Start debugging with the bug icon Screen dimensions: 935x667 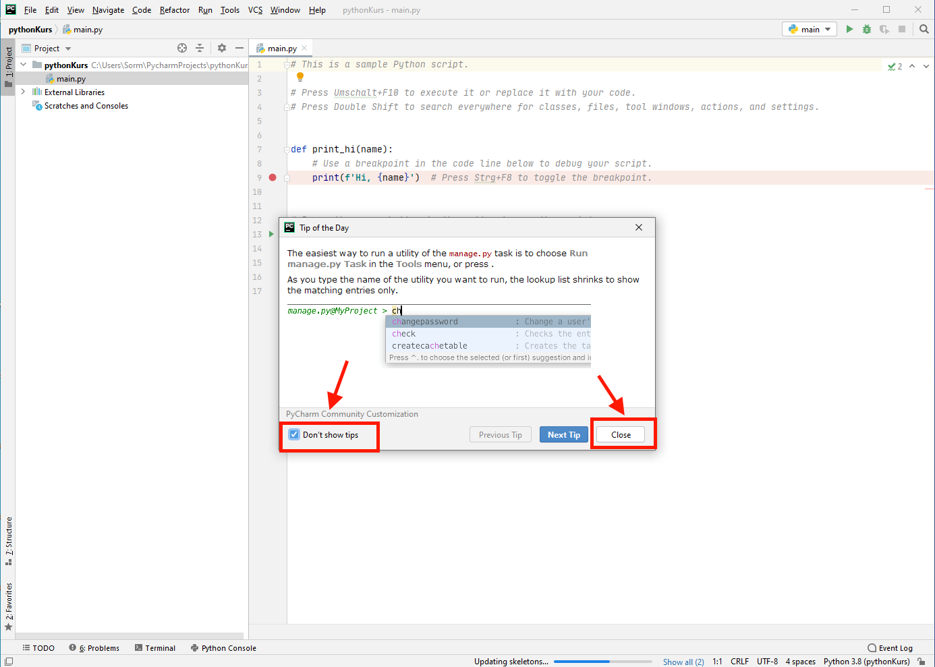[867, 29]
